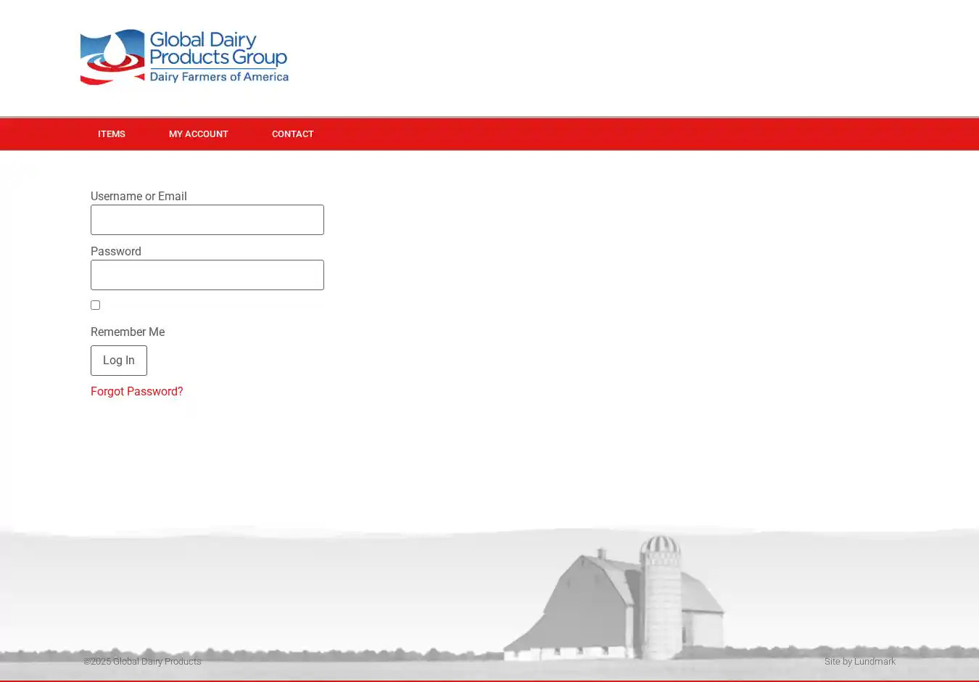979x682 pixels.
Task: Follow the Forgot Password? link
Action: pos(136,392)
